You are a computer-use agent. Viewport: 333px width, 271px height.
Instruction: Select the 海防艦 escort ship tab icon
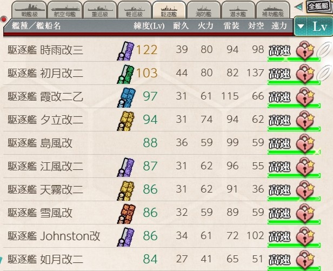click(204, 10)
